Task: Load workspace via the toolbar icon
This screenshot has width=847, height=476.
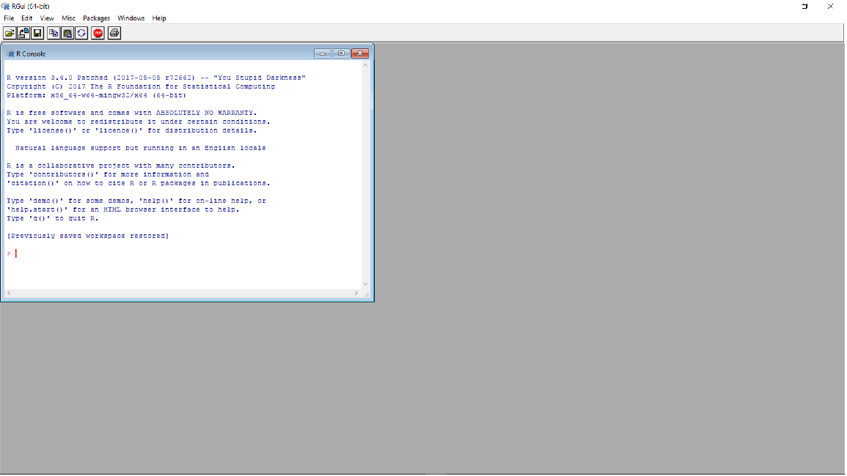Action: click(23, 32)
